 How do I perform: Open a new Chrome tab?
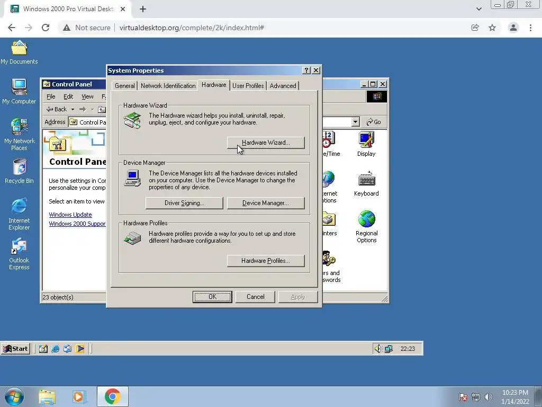[143, 9]
